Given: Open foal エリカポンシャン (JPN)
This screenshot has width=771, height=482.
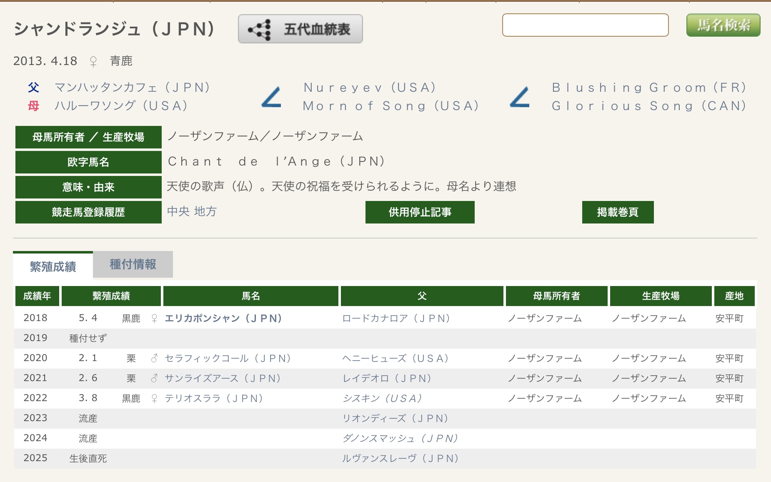Looking at the screenshot, I should 223,319.
